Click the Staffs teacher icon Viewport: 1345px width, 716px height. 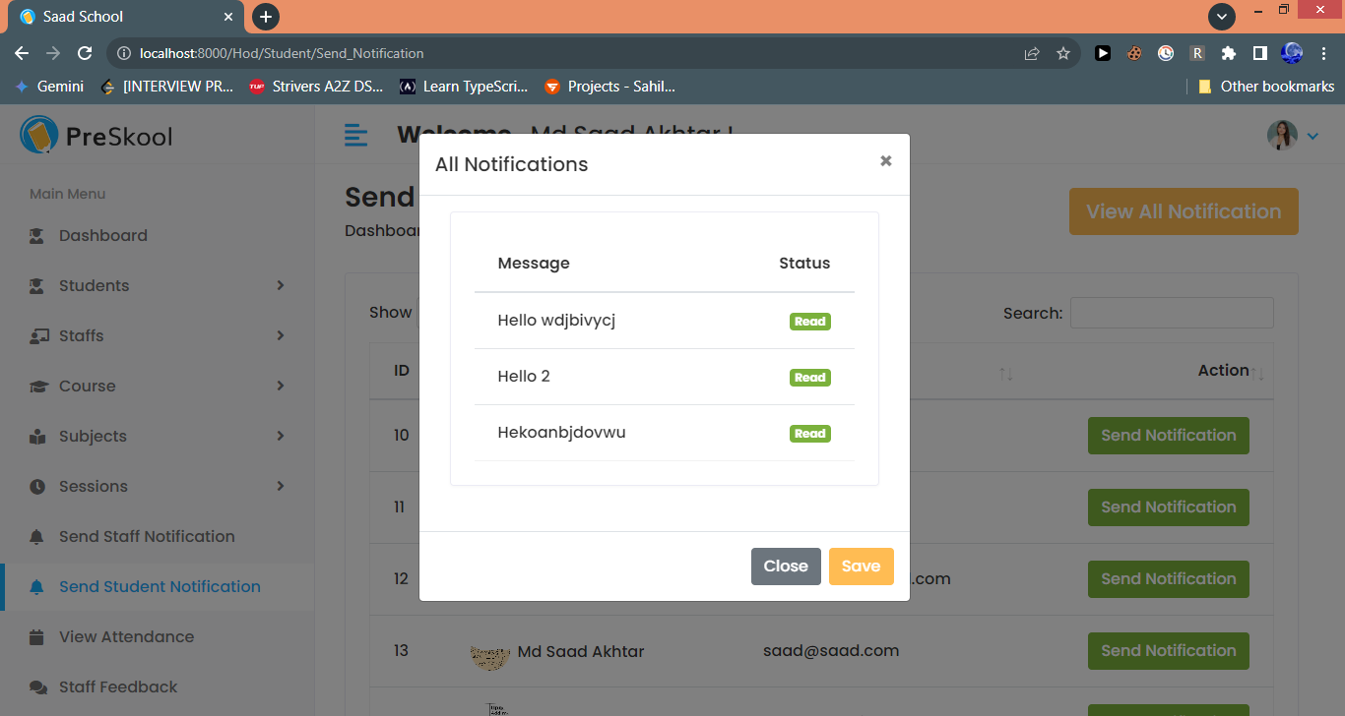tap(38, 336)
